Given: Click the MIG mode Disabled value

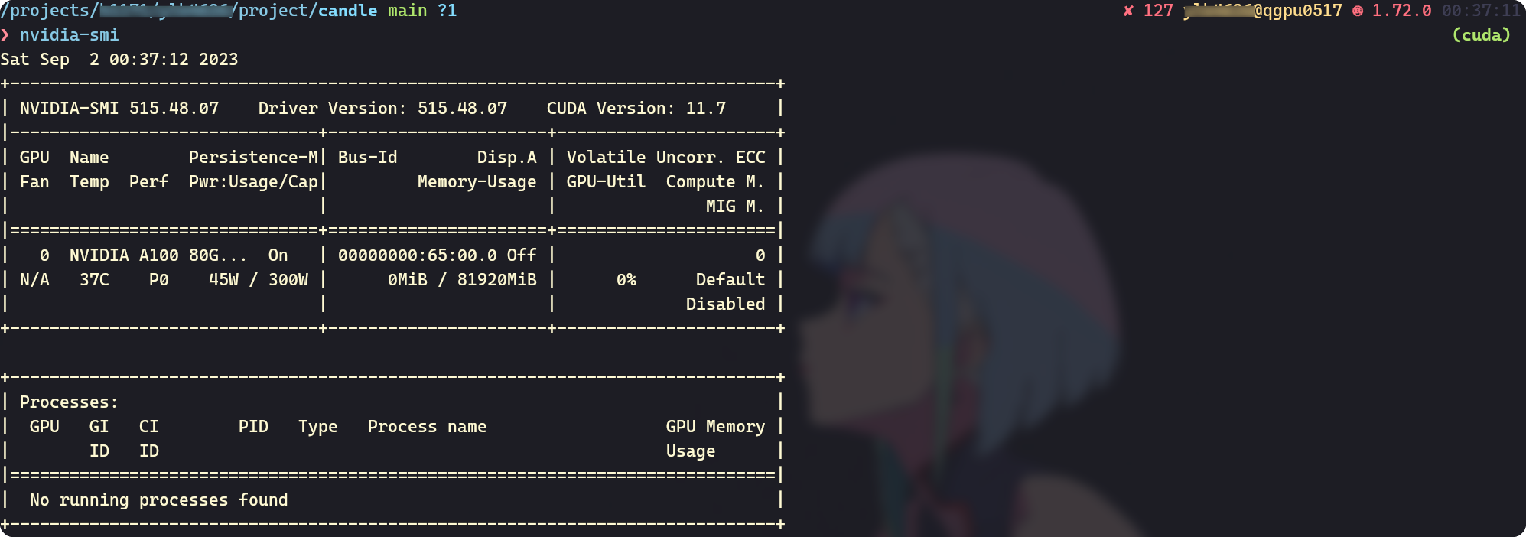Looking at the screenshot, I should (x=725, y=304).
